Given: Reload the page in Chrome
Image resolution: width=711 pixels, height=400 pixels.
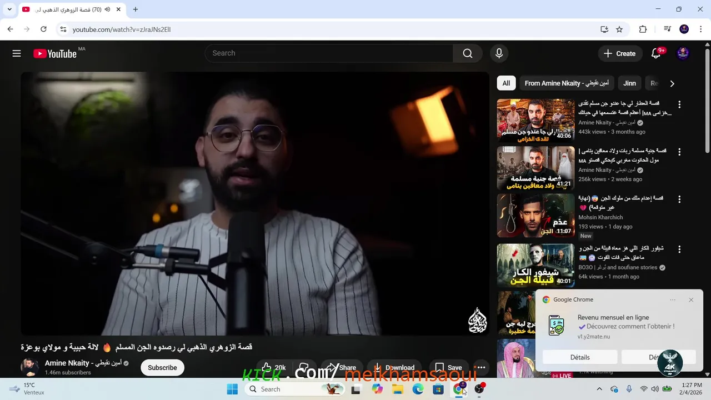Looking at the screenshot, I should [43, 29].
